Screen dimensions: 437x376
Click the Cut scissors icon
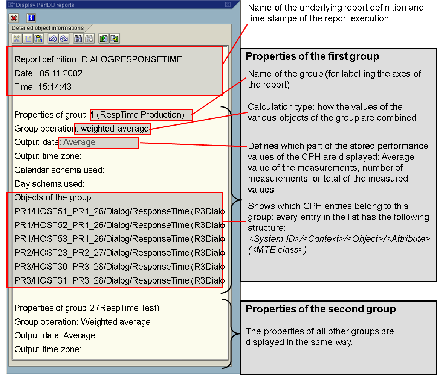17,38
